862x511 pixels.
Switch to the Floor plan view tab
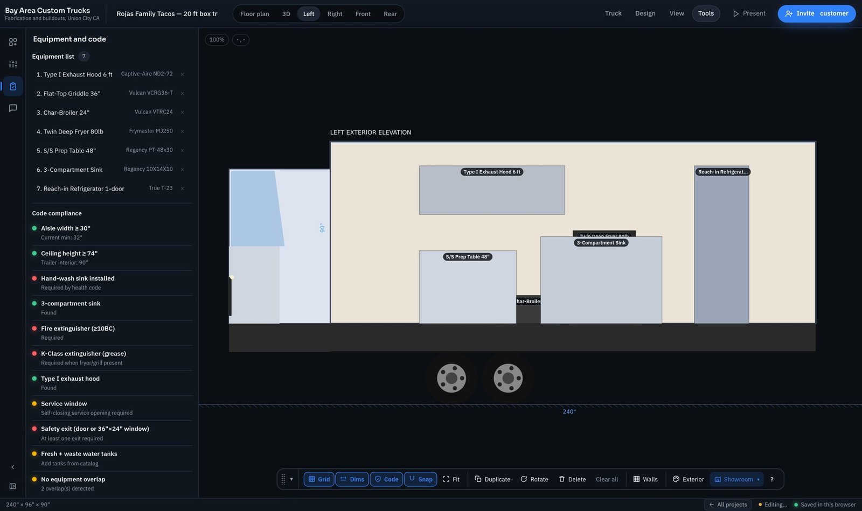click(x=255, y=14)
